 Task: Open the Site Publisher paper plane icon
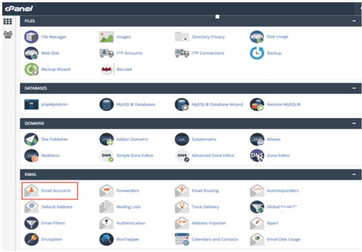pos(31,139)
